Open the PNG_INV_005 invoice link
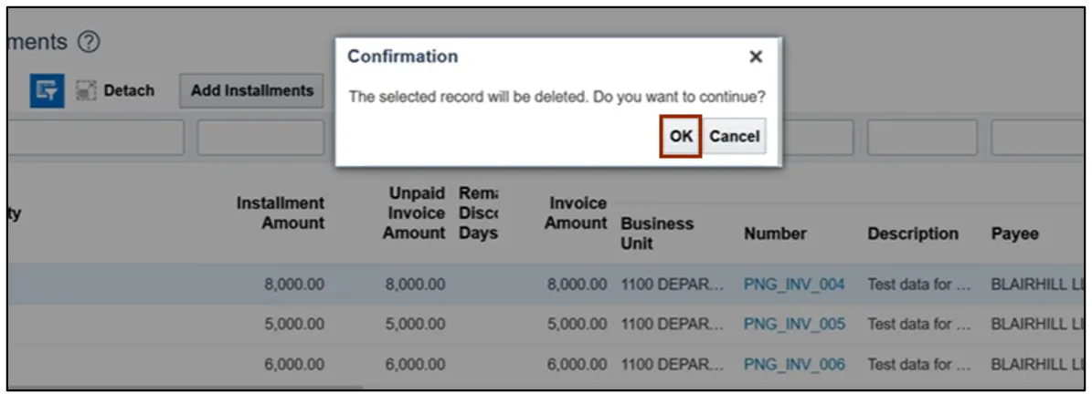Image resolution: width=1092 pixels, height=394 pixels. click(794, 324)
